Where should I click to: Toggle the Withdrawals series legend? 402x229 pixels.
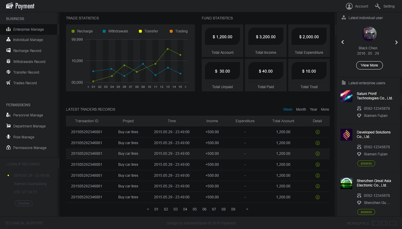click(115, 31)
